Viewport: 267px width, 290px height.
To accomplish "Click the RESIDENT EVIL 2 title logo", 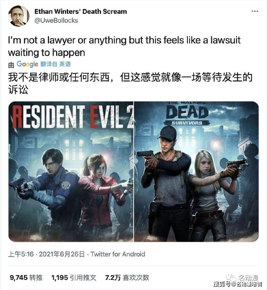I will point(73,117).
